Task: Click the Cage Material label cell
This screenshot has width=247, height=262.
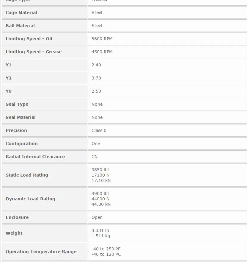Action: click(45, 13)
